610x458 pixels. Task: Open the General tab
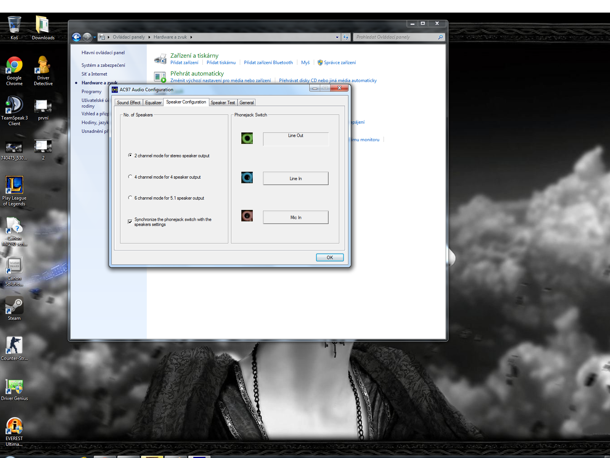point(247,103)
